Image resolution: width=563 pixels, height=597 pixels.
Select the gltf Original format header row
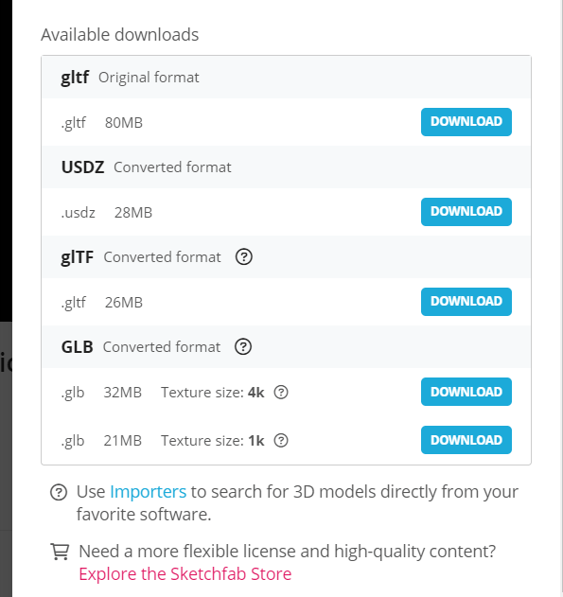pyautogui.click(x=287, y=78)
